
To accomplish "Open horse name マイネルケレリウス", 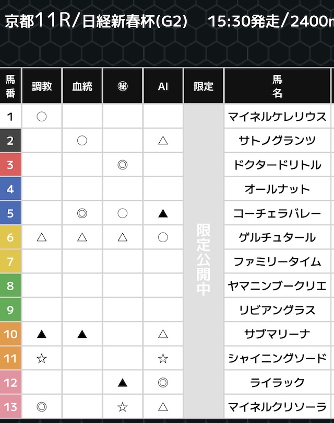I will click(277, 116).
